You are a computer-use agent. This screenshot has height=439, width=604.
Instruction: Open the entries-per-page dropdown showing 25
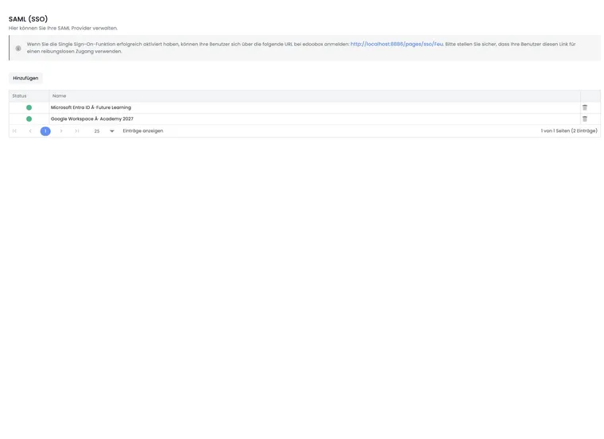(103, 131)
